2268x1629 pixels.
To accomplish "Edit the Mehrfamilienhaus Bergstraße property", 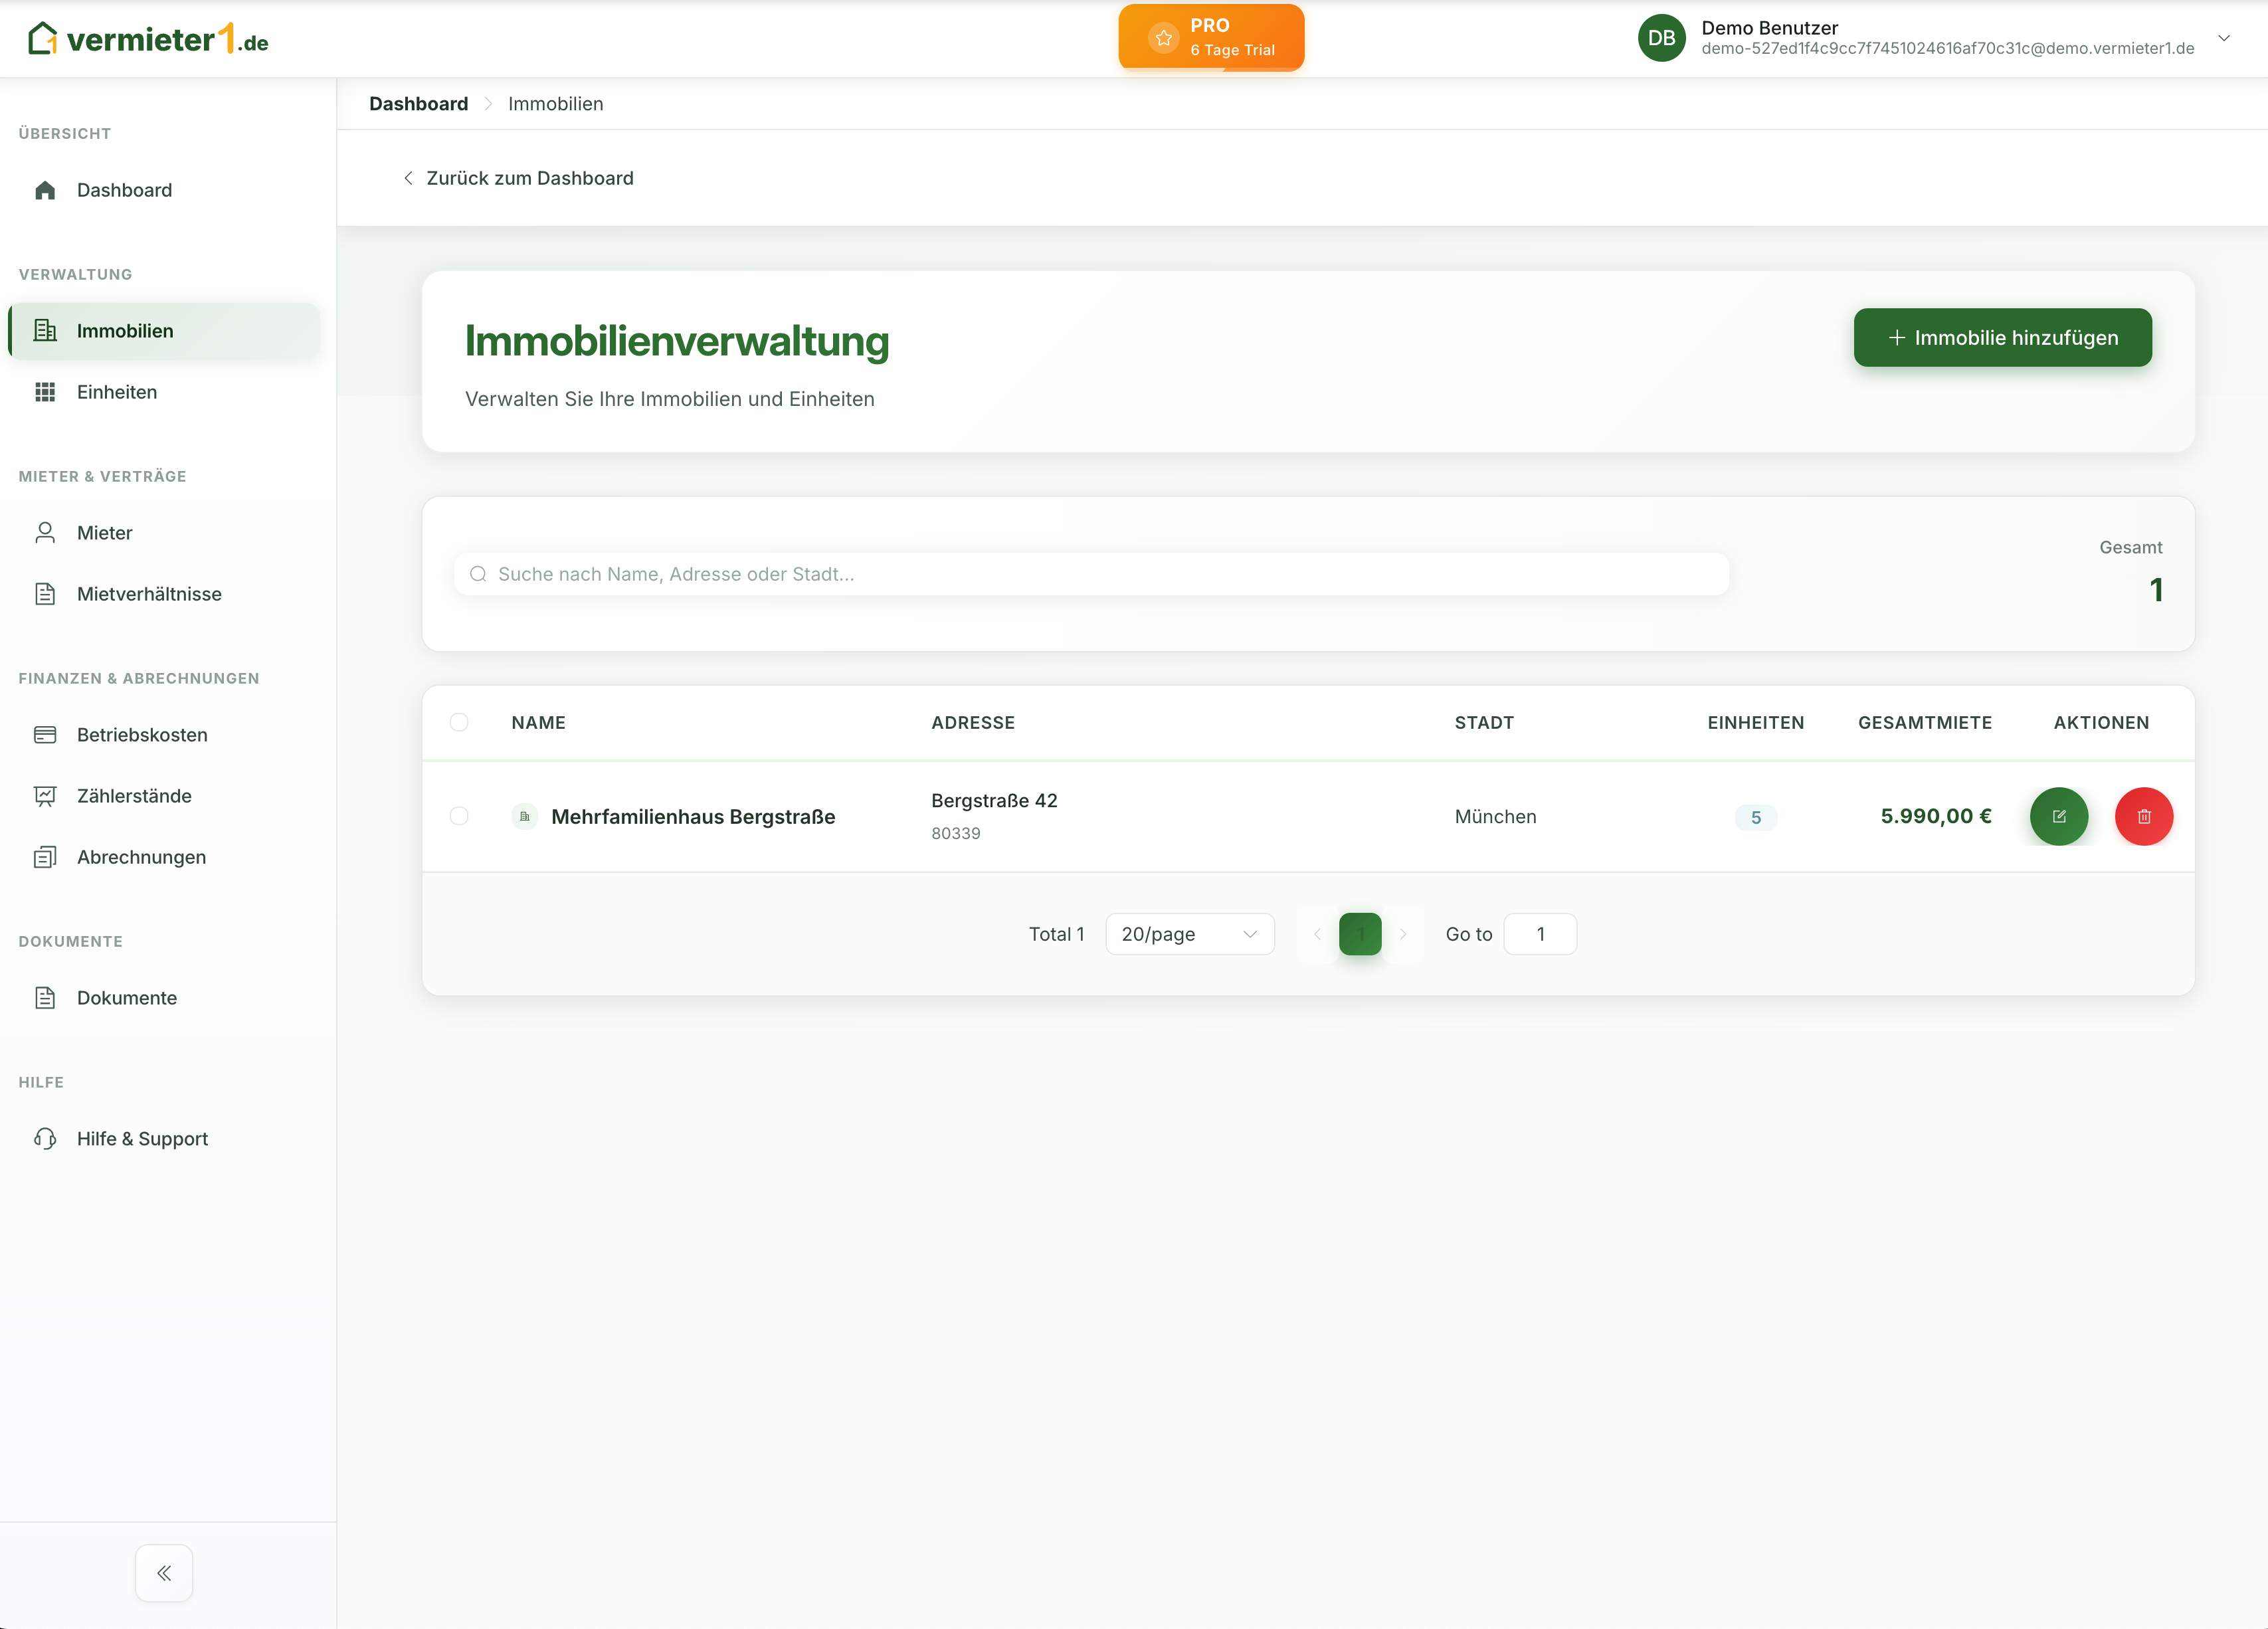I will click(x=2059, y=816).
